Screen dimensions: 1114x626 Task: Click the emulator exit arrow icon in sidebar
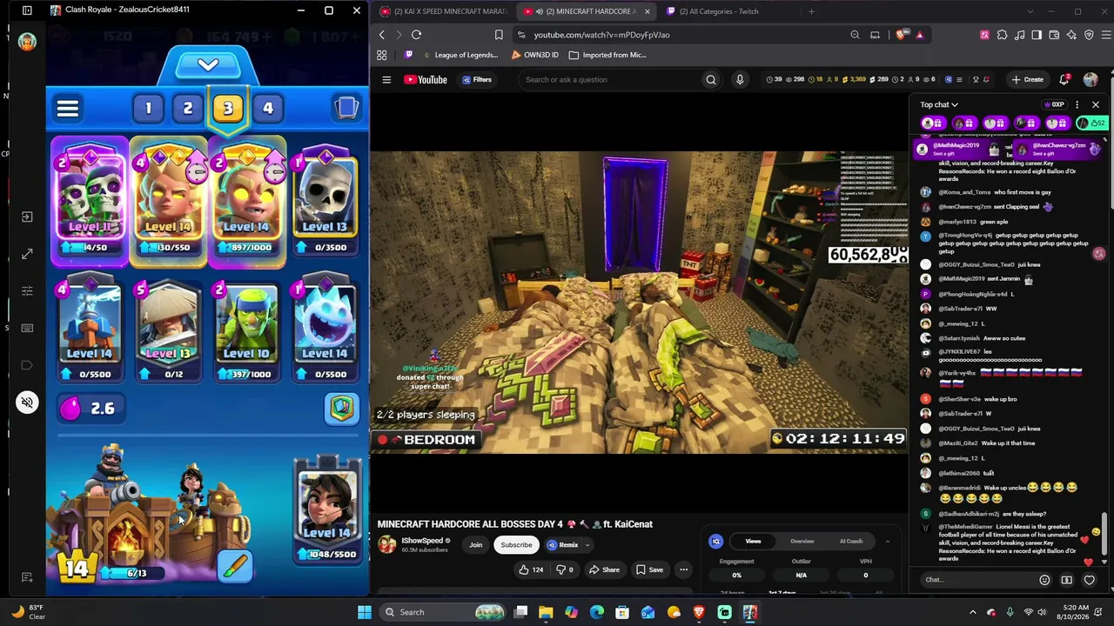pyautogui.click(x=27, y=216)
